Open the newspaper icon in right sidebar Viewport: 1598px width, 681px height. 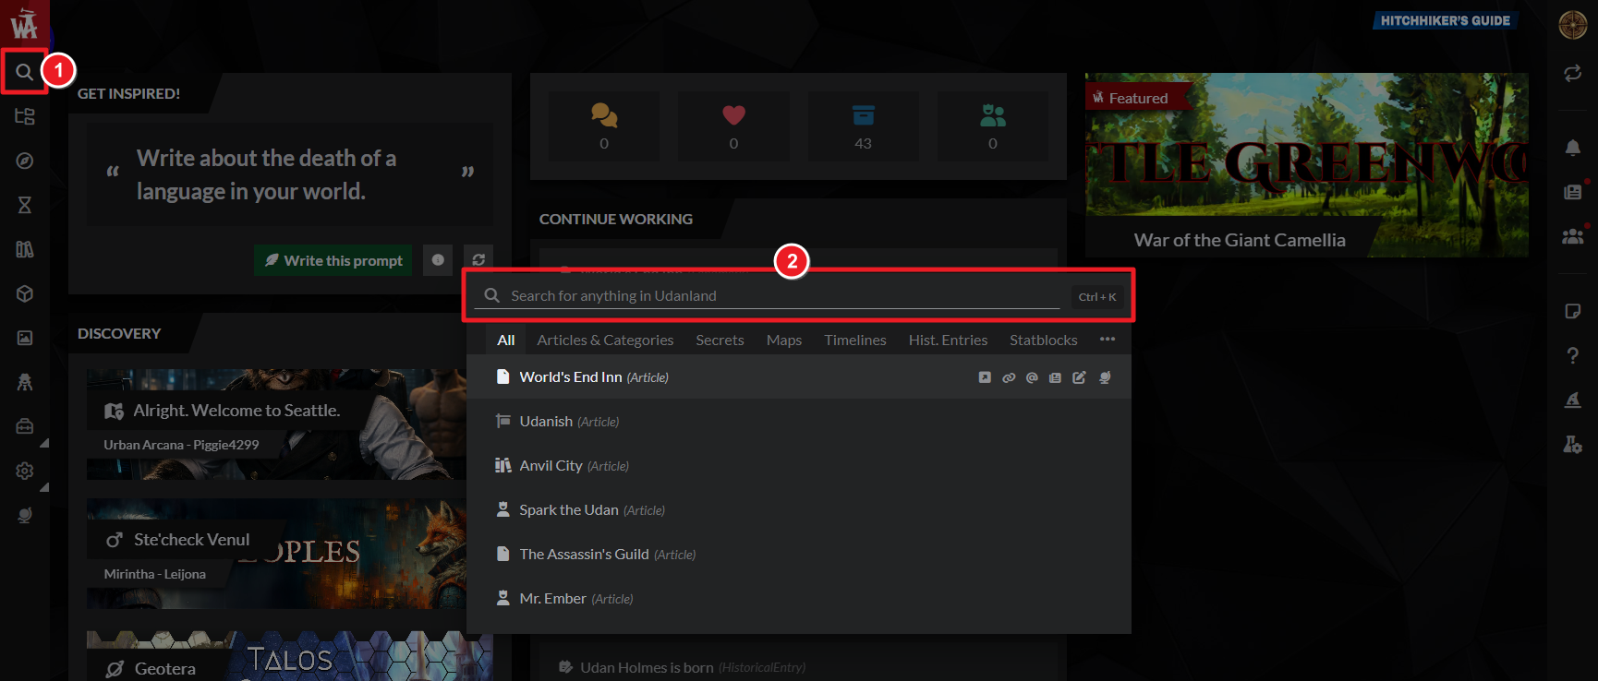(1572, 192)
